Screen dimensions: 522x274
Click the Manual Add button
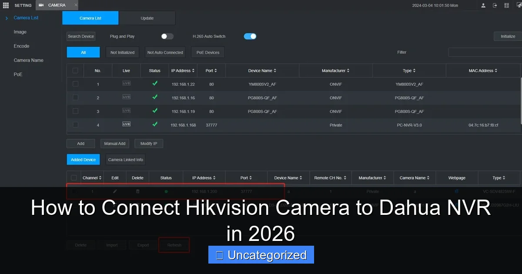coord(114,143)
